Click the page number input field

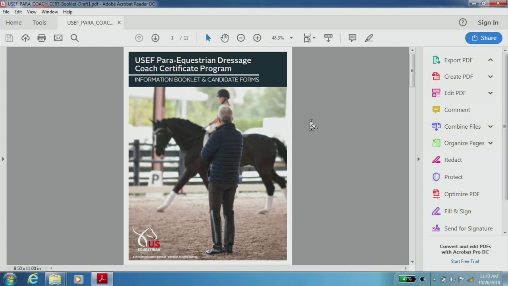pos(172,38)
